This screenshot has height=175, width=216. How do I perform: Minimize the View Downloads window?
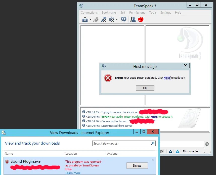click(137, 132)
